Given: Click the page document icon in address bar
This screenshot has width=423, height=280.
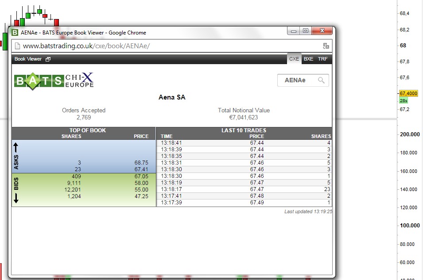Looking at the screenshot, I should [x=17, y=46].
